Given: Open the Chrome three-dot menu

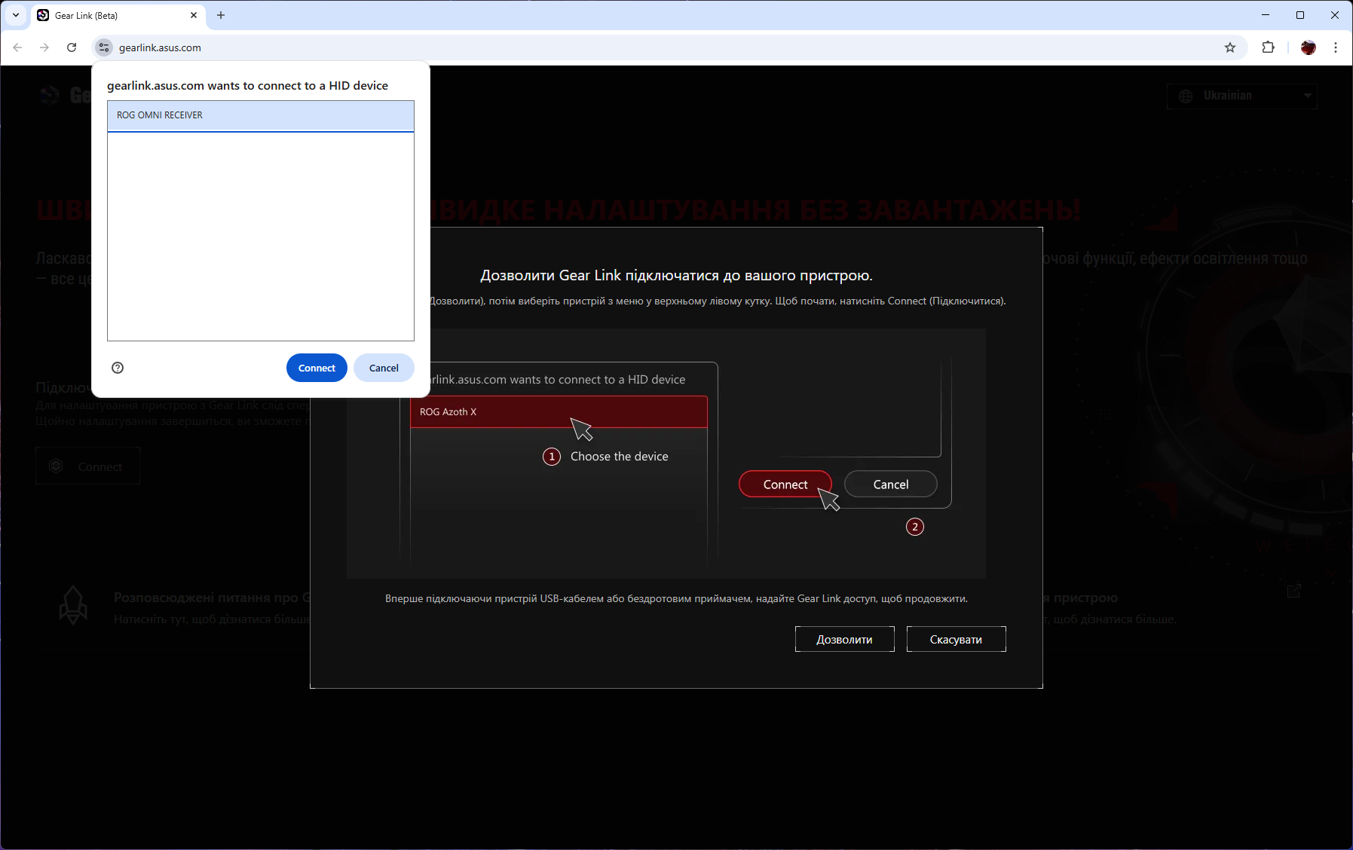Looking at the screenshot, I should coord(1336,47).
